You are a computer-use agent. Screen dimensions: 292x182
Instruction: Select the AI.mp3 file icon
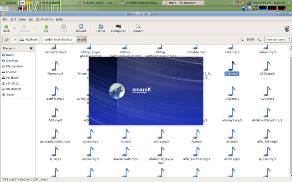pos(126,134)
